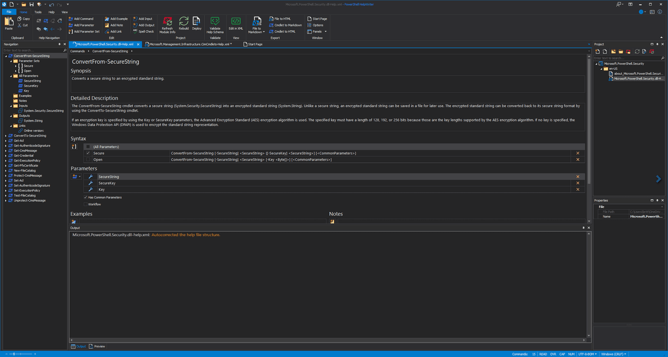
Task: Click Add Example in the ribbon
Action: (x=116, y=19)
